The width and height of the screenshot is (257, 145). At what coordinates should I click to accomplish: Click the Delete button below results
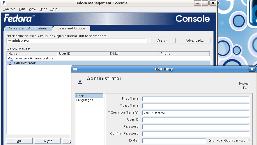47,141
